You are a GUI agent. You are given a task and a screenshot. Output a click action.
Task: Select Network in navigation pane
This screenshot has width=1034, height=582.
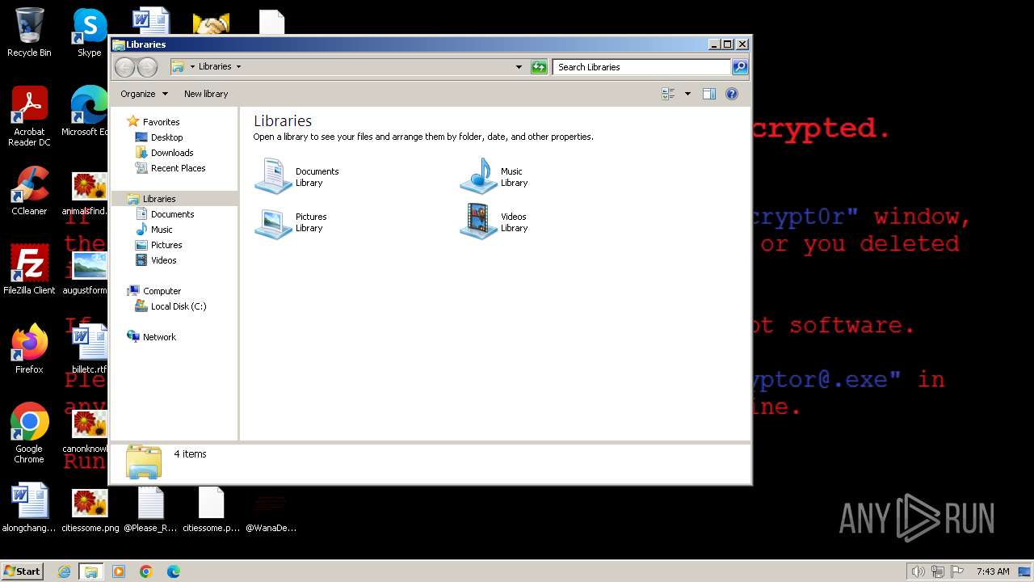pos(159,337)
